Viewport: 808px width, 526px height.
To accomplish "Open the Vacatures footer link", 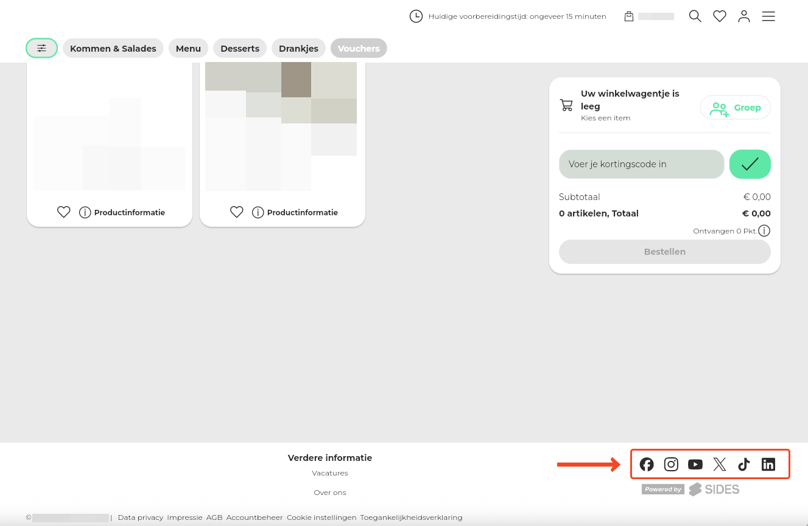I will pyautogui.click(x=330, y=473).
